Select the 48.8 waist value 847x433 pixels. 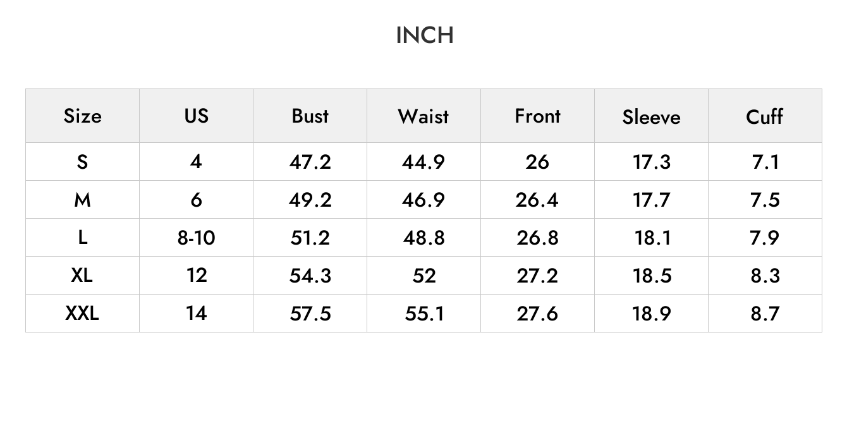point(423,238)
